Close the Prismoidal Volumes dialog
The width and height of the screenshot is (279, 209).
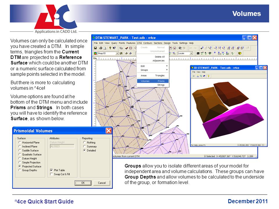click(108, 131)
